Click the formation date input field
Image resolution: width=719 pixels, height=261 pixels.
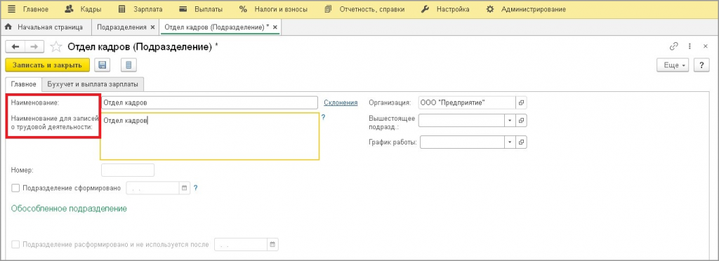coord(152,188)
